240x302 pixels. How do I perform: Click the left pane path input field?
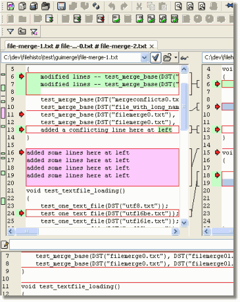coord(72,58)
